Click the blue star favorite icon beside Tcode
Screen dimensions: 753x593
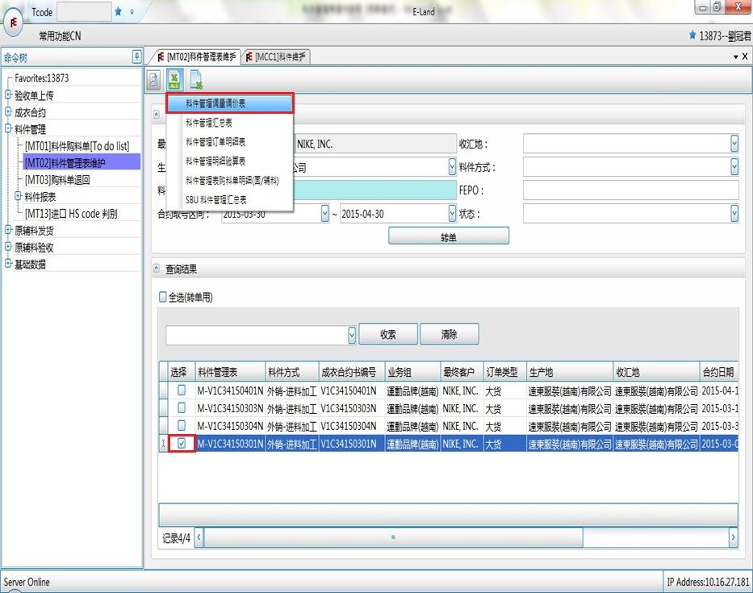point(119,12)
